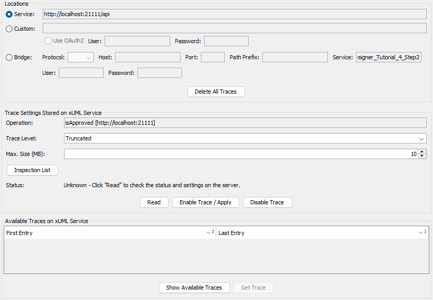Select the Custom location radio button

pos(9,29)
